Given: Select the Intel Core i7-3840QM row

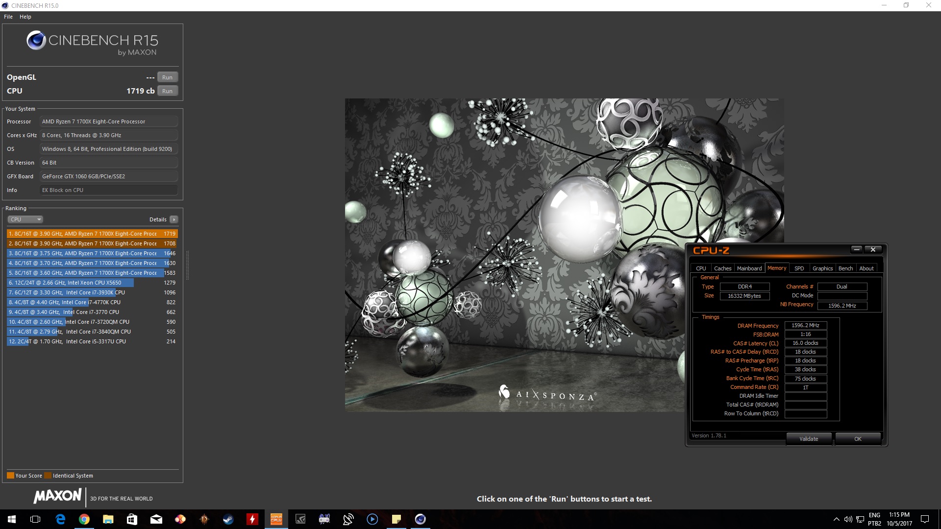Looking at the screenshot, I should 92,332.
